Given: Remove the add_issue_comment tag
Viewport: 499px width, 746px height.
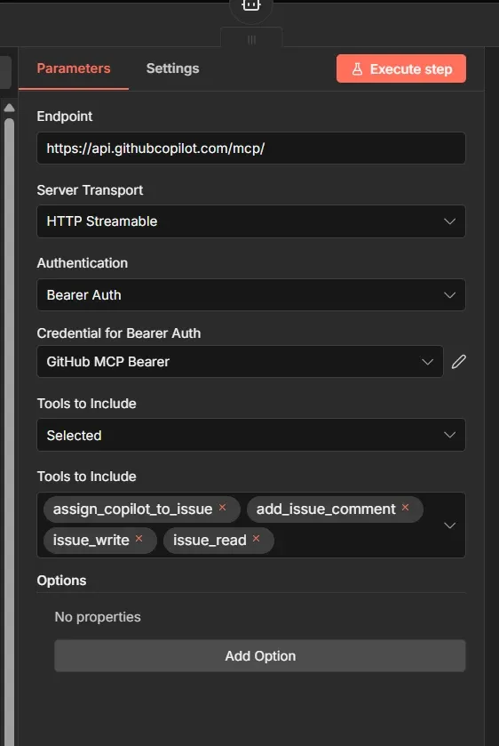Looking at the screenshot, I should [406, 508].
